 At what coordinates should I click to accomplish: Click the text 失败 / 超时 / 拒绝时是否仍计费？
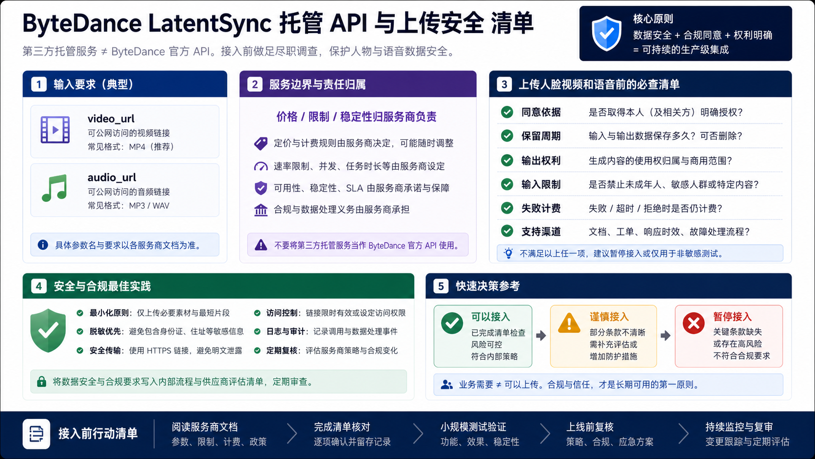point(656,208)
